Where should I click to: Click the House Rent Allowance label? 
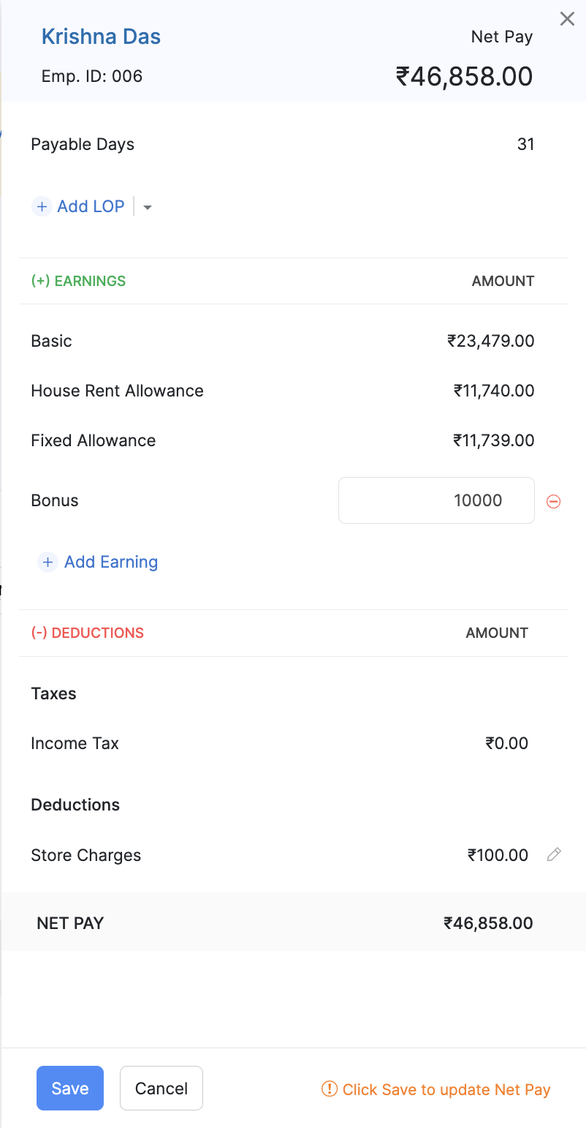117,391
